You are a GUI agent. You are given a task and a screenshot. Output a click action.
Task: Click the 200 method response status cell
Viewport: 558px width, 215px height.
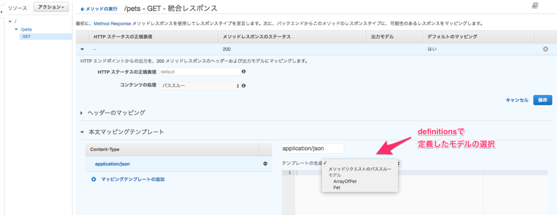click(227, 49)
